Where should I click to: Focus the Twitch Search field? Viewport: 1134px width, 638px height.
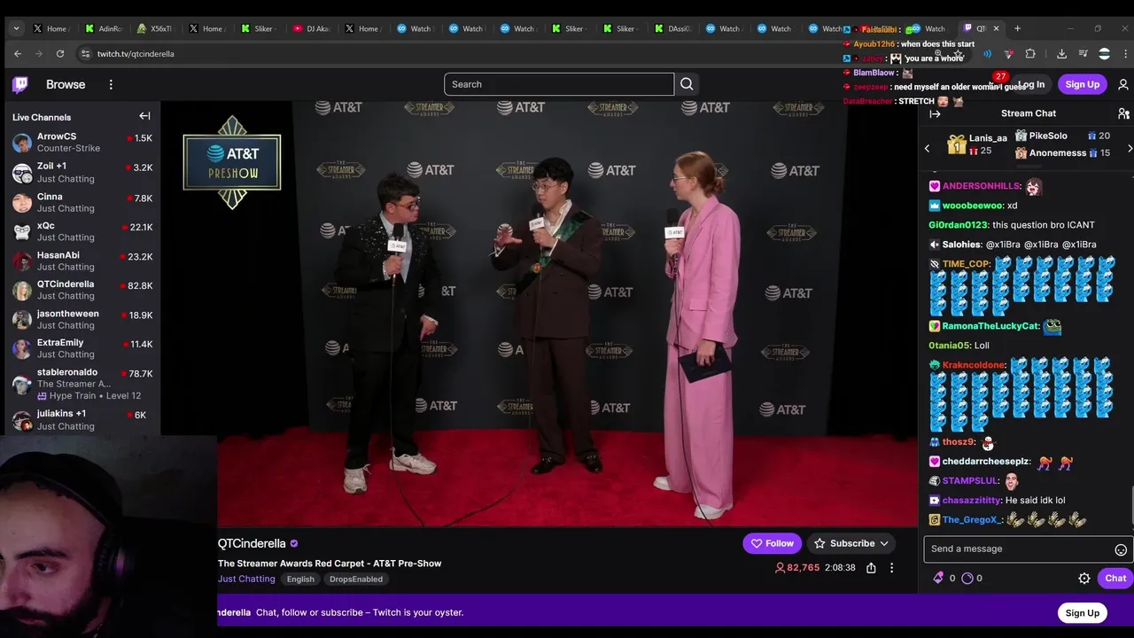(559, 84)
